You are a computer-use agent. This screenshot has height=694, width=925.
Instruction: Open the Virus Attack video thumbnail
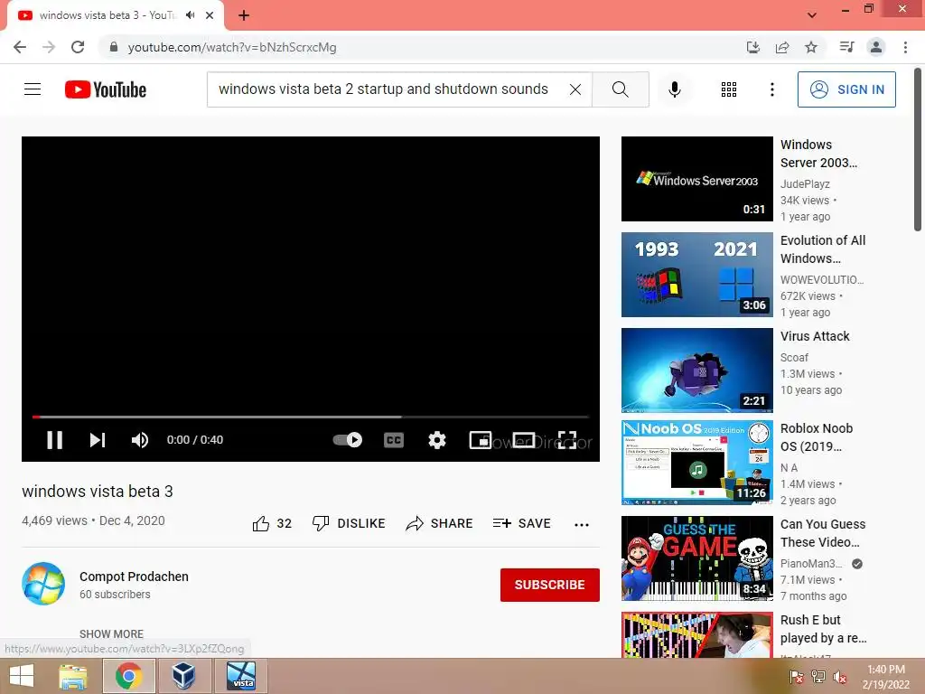[x=696, y=370]
